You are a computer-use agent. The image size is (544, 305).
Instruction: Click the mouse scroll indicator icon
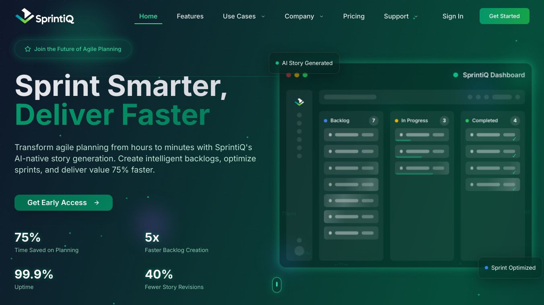pos(277,285)
